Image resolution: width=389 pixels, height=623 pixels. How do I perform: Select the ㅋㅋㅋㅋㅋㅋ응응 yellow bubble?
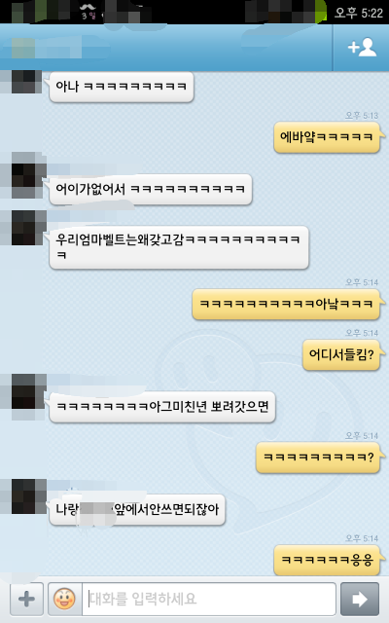point(328,561)
